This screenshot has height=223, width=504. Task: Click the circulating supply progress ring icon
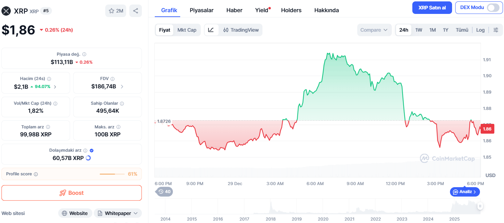coord(88,158)
